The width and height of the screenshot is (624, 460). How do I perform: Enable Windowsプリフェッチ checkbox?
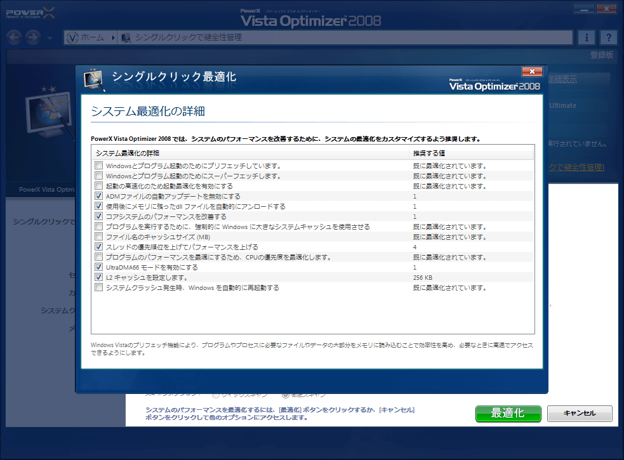[98, 166]
